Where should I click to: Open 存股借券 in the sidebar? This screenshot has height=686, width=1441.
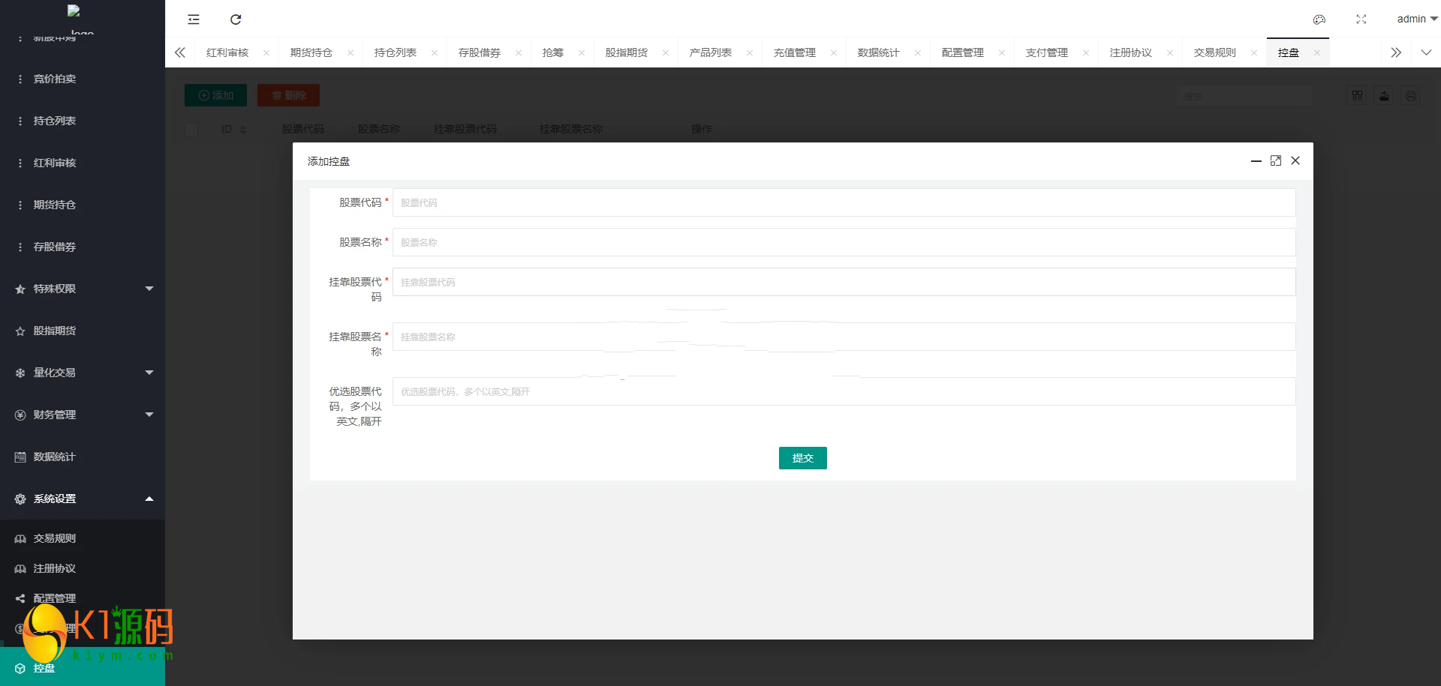point(83,247)
